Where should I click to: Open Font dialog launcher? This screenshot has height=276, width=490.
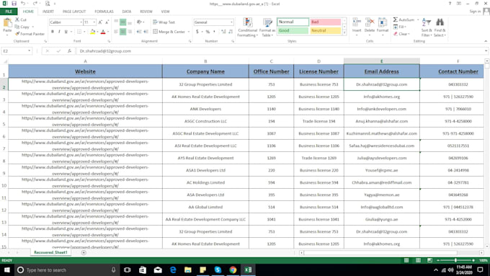[109, 41]
